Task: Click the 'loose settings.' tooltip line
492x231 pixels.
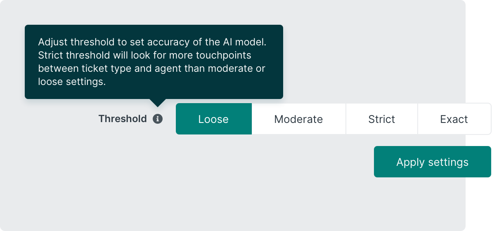Action: tap(72, 82)
